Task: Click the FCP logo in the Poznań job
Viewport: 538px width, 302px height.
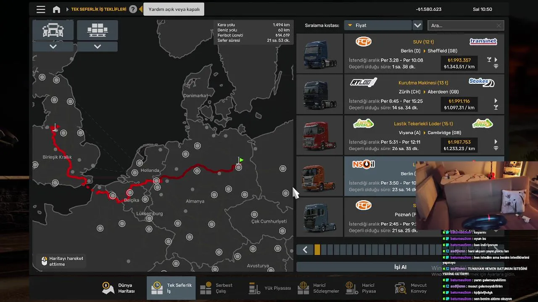Action: (x=364, y=205)
